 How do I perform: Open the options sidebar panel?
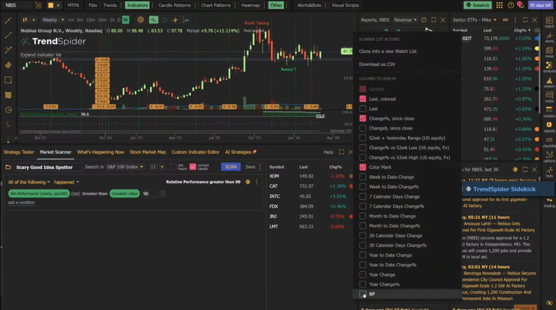pos(549,157)
